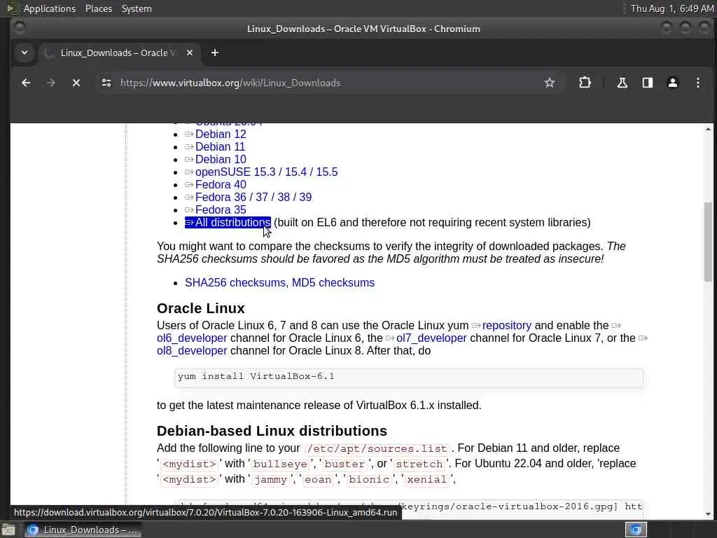
Task: Click the scrollbar up arrow
Action: [x=708, y=129]
